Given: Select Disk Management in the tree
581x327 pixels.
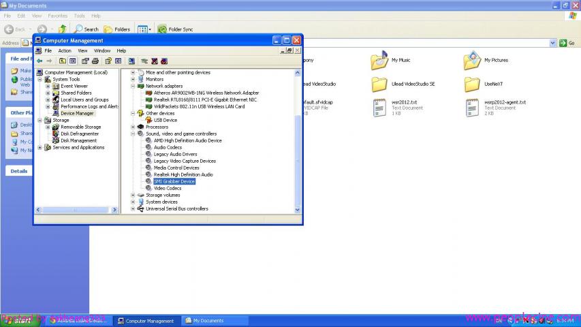Looking at the screenshot, I should 78,140.
